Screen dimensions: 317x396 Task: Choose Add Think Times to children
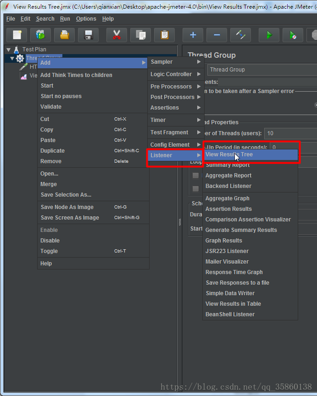pyautogui.click(x=93, y=75)
